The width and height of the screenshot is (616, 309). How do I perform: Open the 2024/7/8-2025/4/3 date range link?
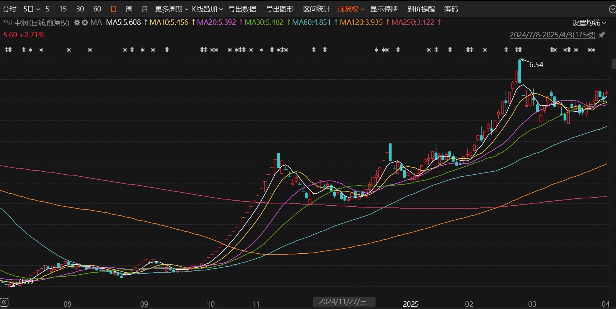[x=553, y=35]
